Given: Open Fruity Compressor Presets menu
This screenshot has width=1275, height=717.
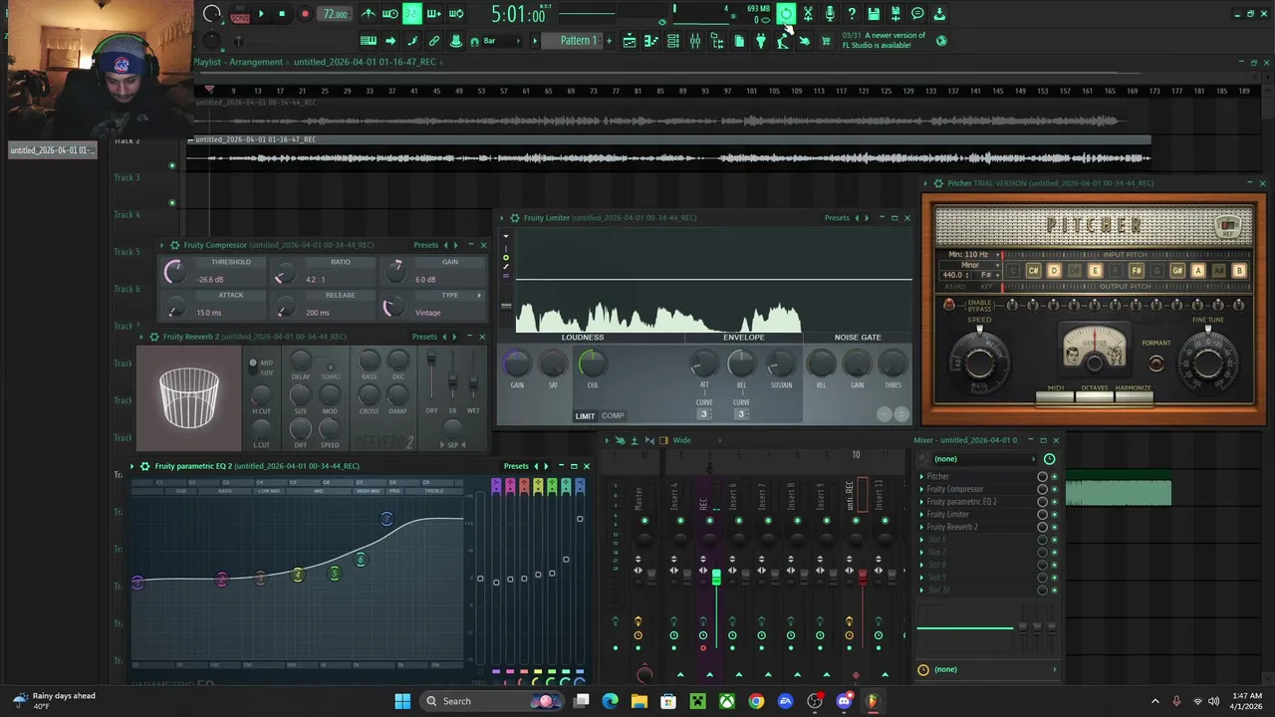Looking at the screenshot, I should tap(426, 245).
